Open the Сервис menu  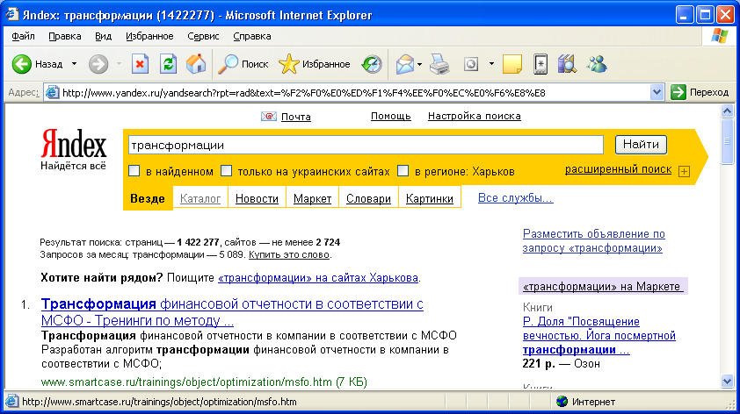203,36
